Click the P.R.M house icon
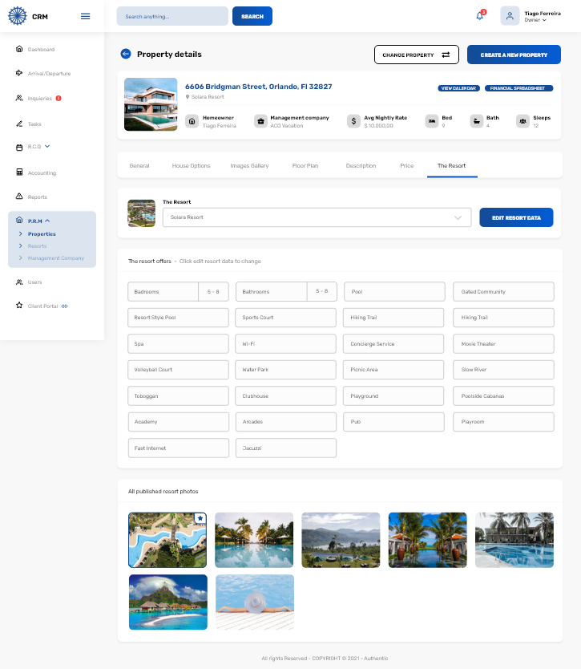Screen dimensions: 581x669 tap(19, 220)
